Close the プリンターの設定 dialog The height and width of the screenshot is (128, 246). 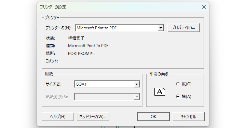(x=204, y=7)
